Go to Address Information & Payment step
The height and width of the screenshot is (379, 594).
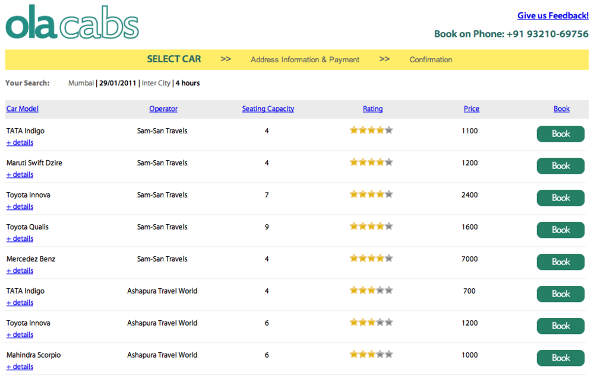(305, 59)
